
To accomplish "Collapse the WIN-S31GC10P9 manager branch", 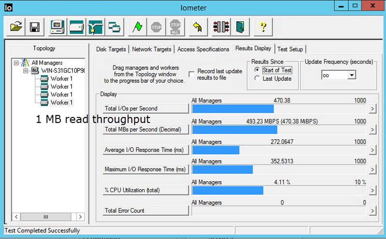I will [x=26, y=71].
